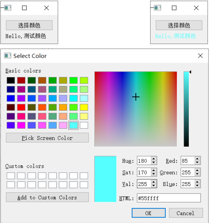The height and width of the screenshot is (223, 210).
Task: Close the right small window
Action: 197,8
